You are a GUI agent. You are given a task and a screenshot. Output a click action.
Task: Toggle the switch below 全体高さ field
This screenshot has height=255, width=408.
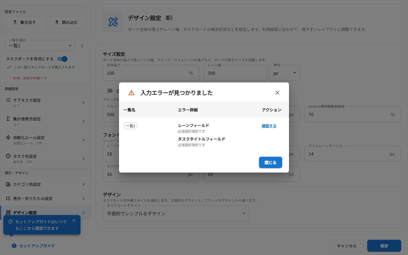pyautogui.click(x=108, y=91)
